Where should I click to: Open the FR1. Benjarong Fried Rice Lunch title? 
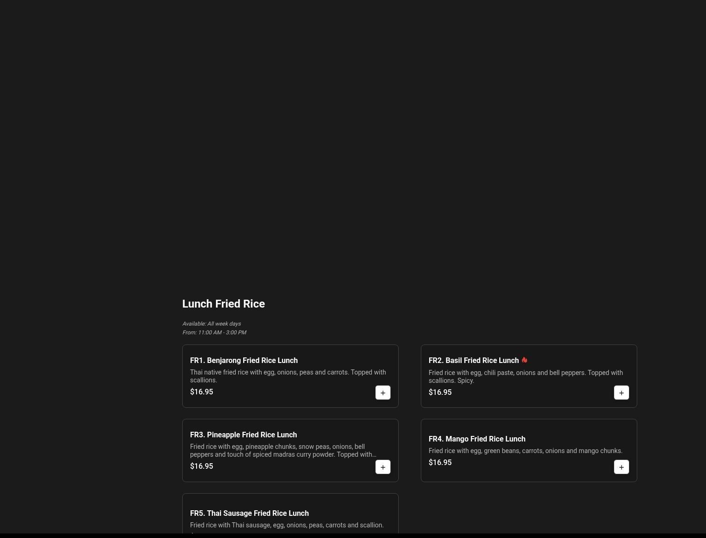pos(244,360)
